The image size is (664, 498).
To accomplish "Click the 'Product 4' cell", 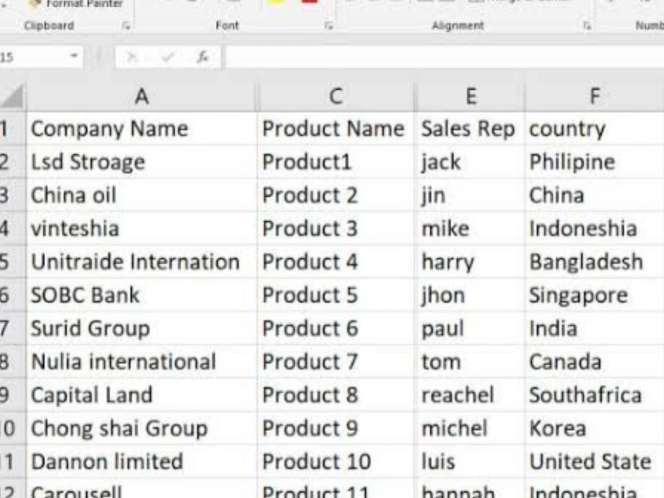I will click(x=336, y=262).
